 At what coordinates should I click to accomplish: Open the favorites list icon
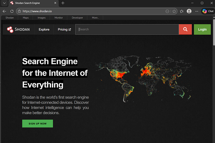[182, 11]
